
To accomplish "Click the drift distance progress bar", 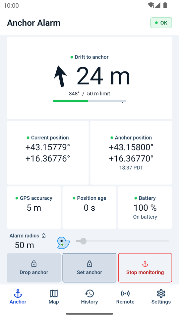I will [x=89, y=101].
